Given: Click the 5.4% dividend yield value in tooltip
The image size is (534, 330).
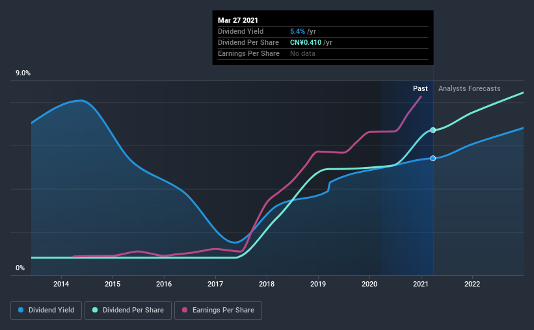Looking at the screenshot, I should point(297,31).
